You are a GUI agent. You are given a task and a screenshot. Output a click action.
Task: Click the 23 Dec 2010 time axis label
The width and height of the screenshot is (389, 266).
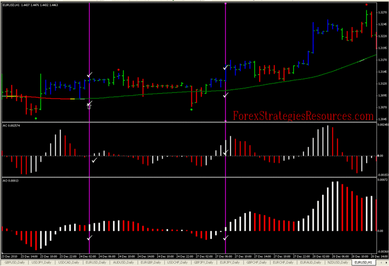9,256
